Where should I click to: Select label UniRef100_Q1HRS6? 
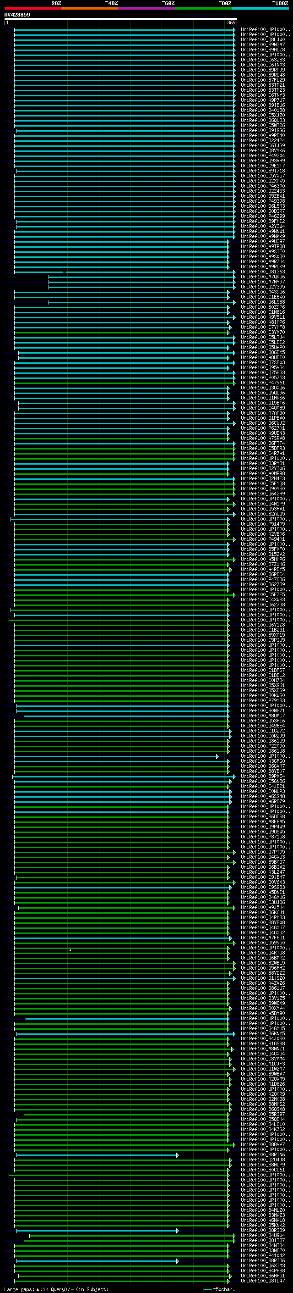point(263,398)
